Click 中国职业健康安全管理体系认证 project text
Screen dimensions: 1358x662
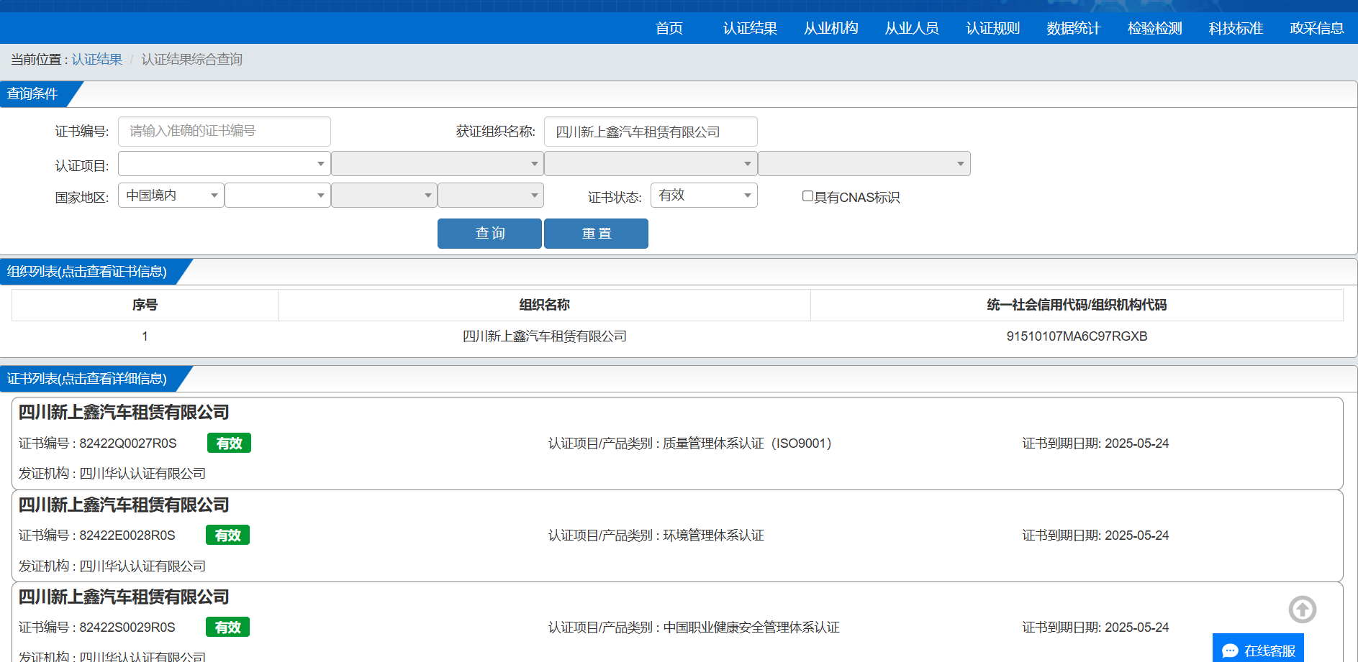coord(751,627)
